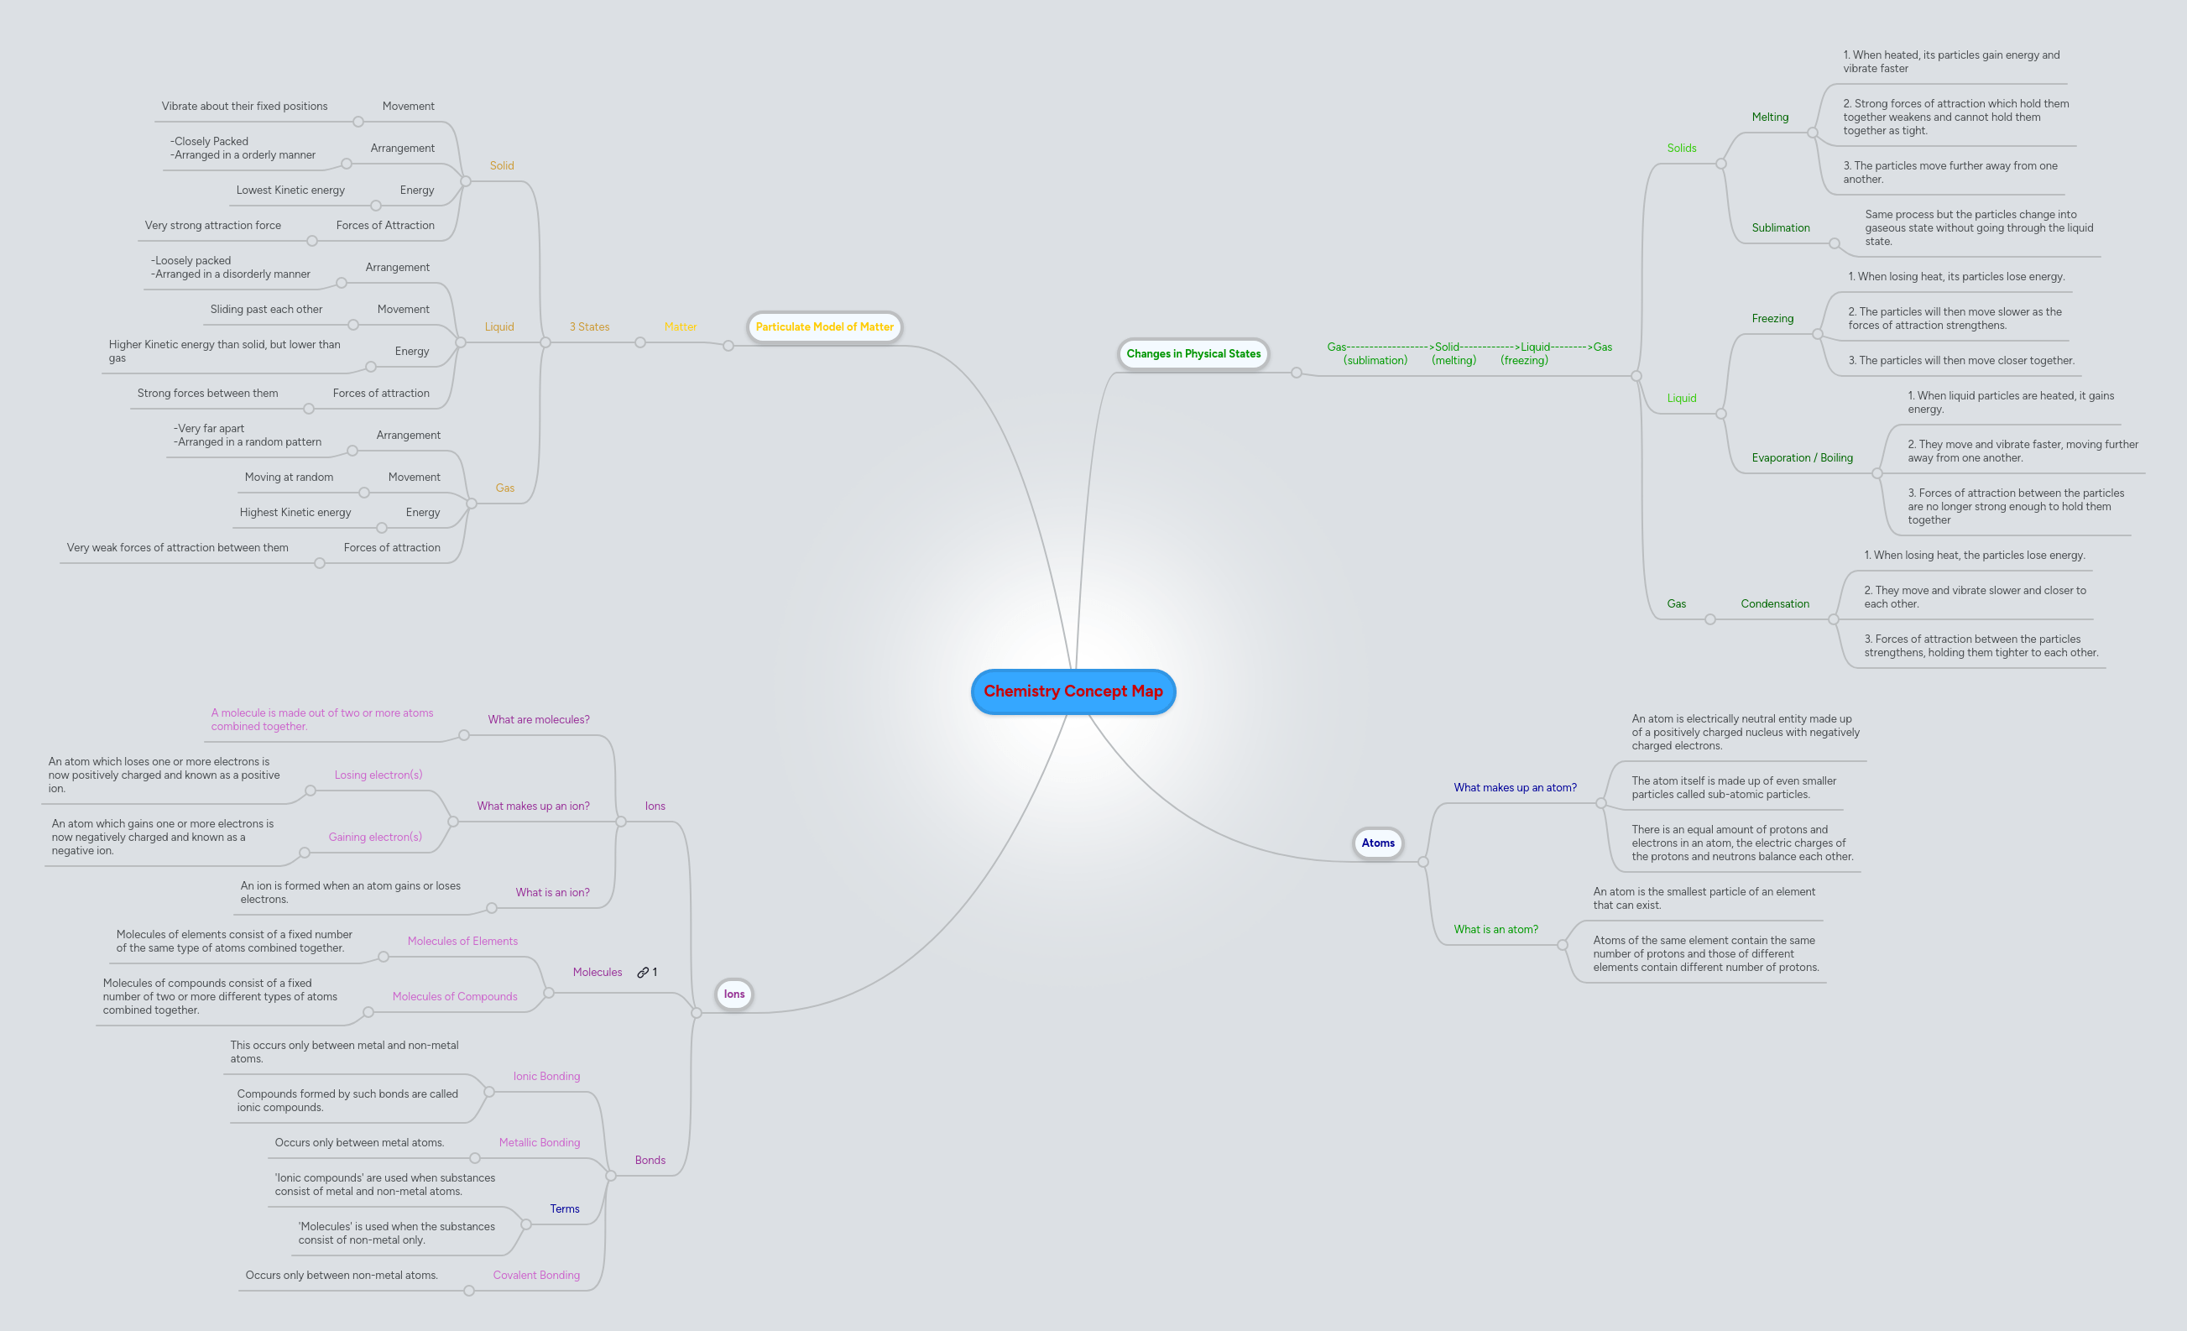2187x1331 pixels.
Task: Select the Metallic Bonding node
Action: [539, 1142]
